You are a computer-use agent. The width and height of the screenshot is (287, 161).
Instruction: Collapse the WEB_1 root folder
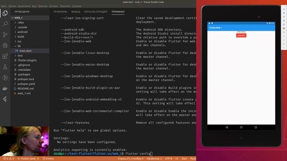click(x=30, y=18)
